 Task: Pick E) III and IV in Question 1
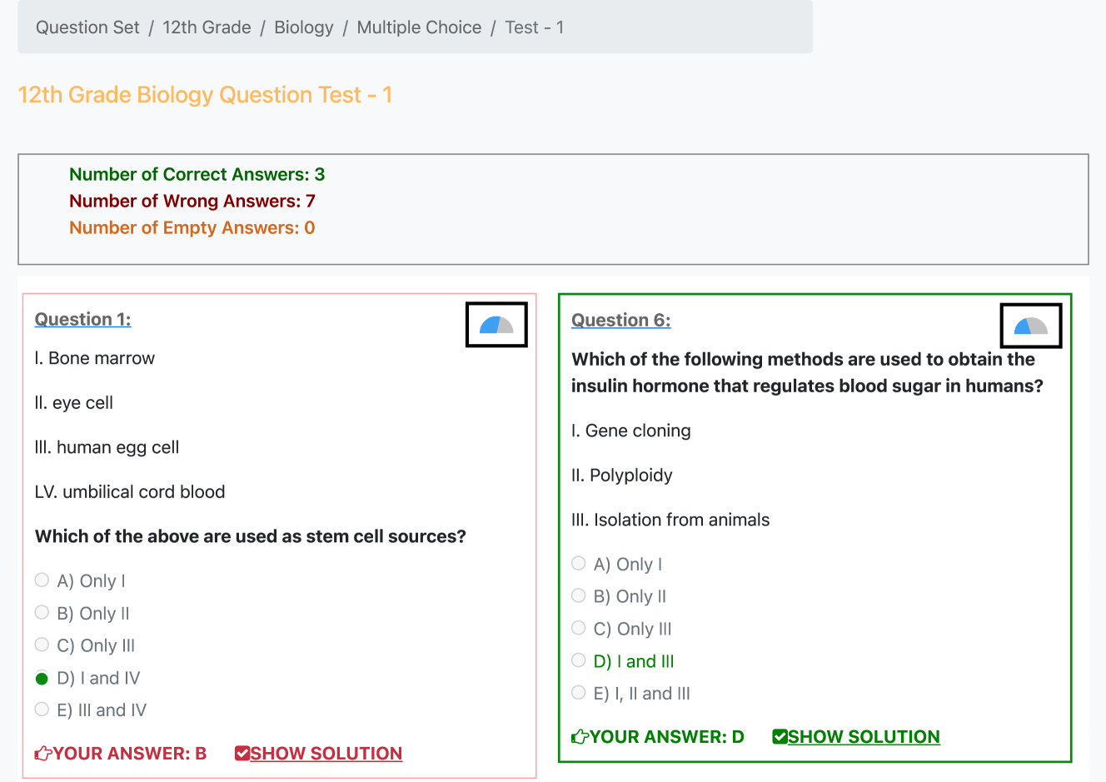42,710
